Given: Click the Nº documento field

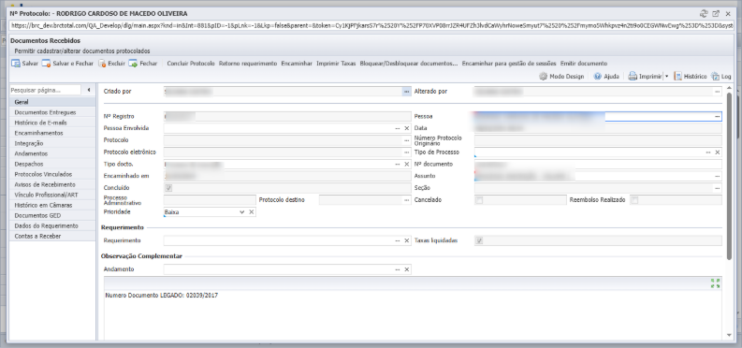Looking at the screenshot, I should 598,164.
